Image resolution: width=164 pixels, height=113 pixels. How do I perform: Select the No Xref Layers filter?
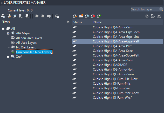(26, 47)
